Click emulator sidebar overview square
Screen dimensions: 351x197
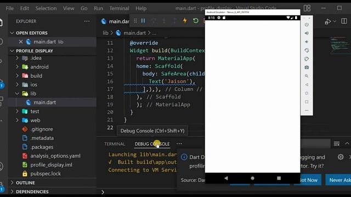[307, 102]
